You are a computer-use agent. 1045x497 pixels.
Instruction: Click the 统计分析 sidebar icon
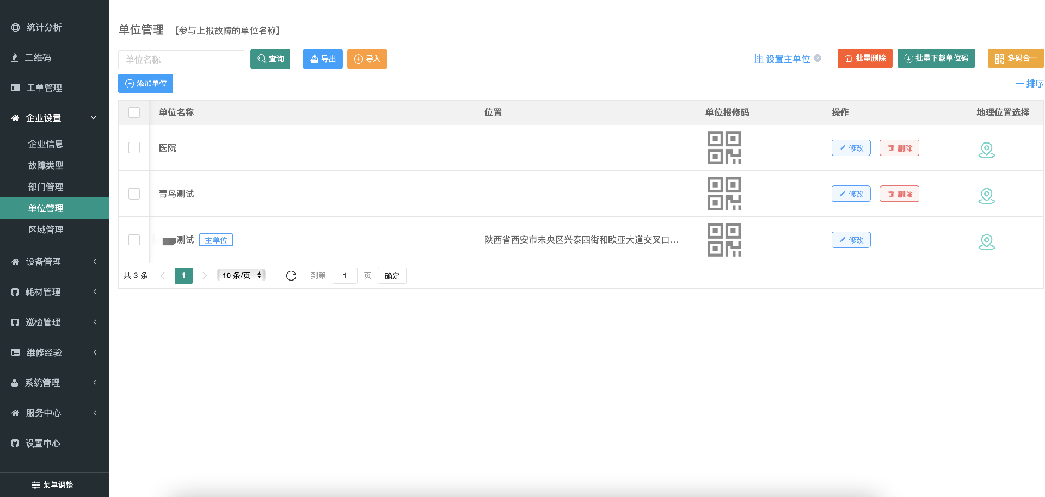coord(15,27)
